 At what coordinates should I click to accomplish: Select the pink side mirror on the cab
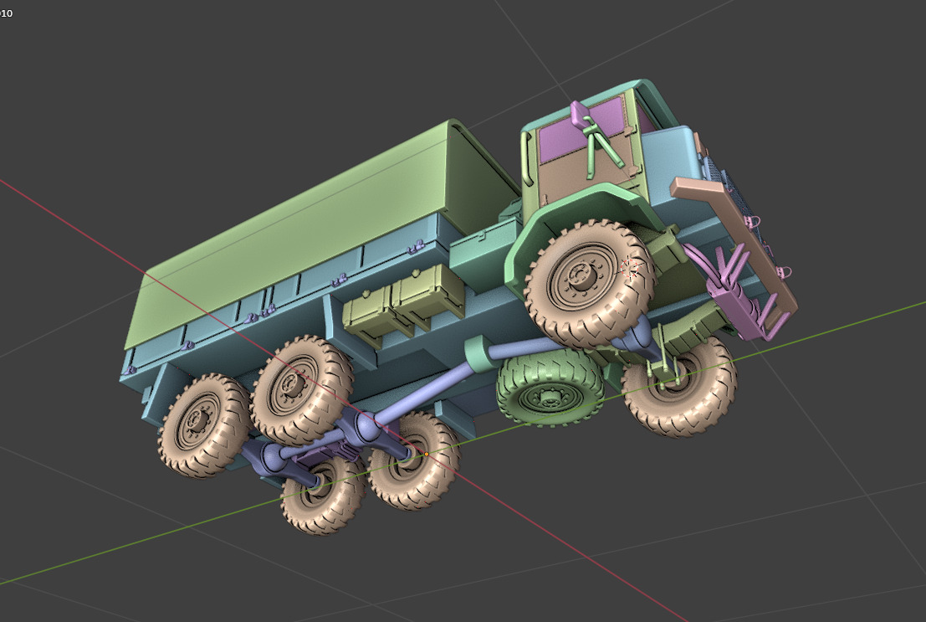[579, 116]
